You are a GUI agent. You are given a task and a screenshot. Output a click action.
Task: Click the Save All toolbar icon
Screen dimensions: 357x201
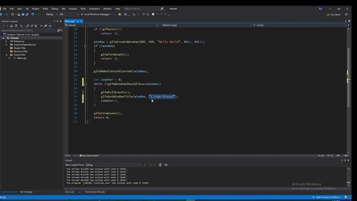point(27,15)
